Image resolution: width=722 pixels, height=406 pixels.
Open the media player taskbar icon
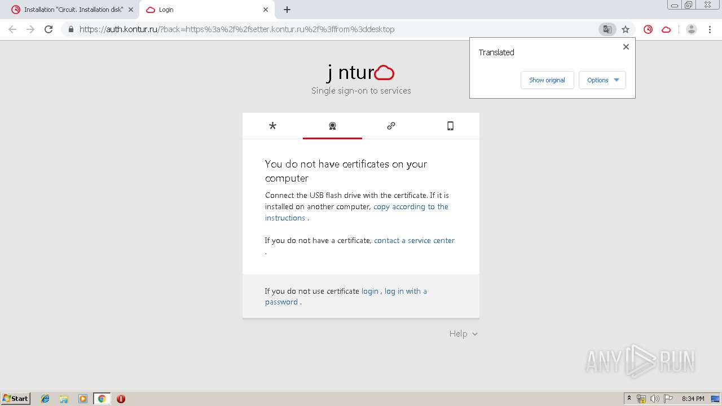pos(83,399)
